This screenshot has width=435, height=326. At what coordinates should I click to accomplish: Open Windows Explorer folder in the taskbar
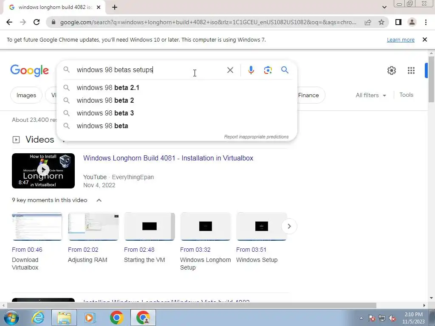pyautogui.click(x=64, y=318)
